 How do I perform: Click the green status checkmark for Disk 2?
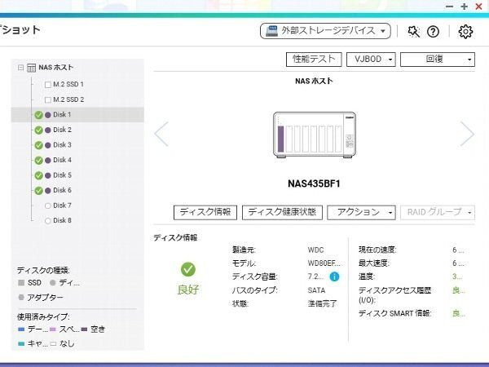click(38, 130)
